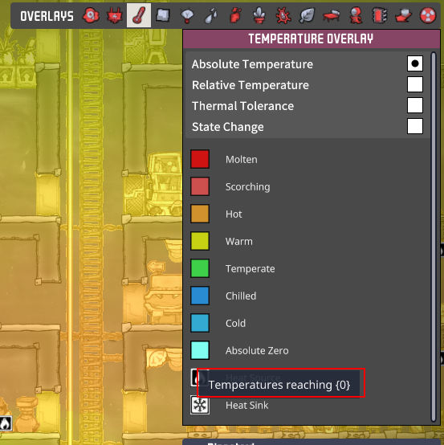Toggle the Temperature overlay thermometer icon
The height and width of the screenshot is (445, 444).
tap(139, 15)
